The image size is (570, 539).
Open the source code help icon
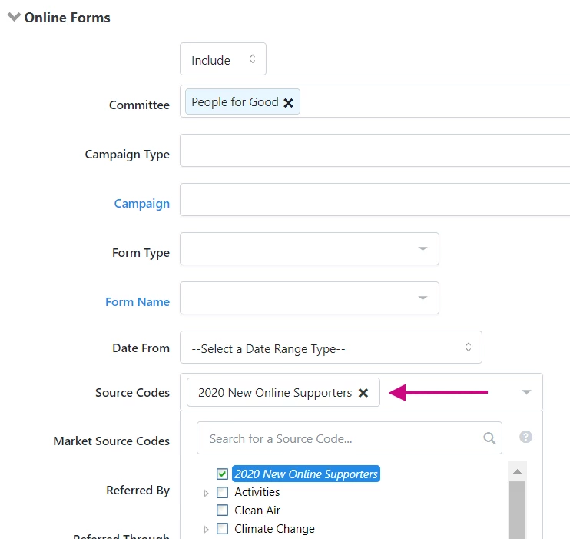pyautogui.click(x=525, y=437)
